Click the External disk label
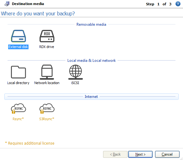 pos(18,47)
